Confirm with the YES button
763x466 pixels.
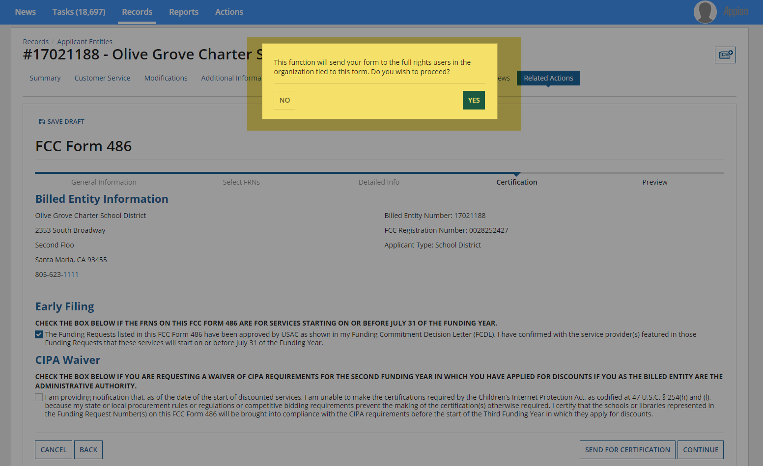point(474,100)
